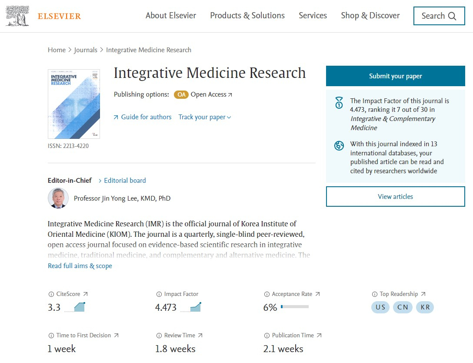The height and width of the screenshot is (363, 473).
Task: Click Review Time info icon
Action: (159, 336)
